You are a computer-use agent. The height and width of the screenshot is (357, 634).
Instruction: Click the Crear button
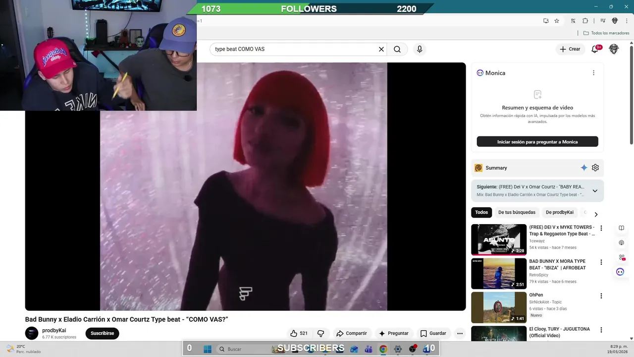[x=570, y=49]
